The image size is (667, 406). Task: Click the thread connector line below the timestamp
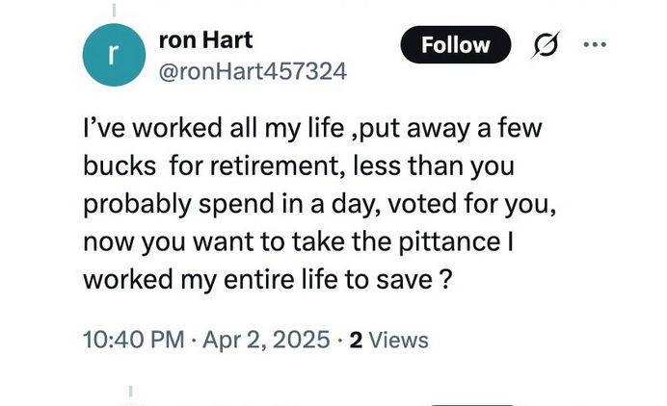pos(130,391)
